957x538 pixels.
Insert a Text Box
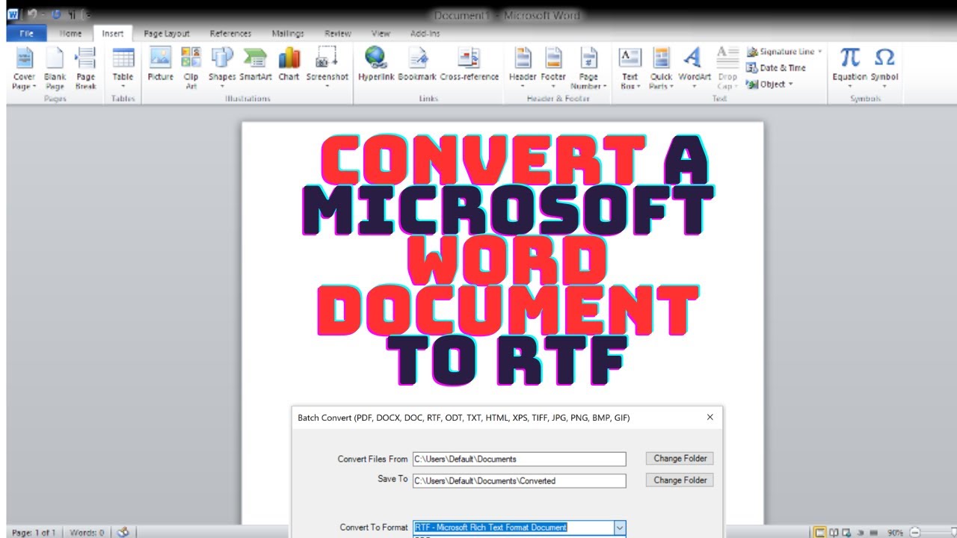630,67
